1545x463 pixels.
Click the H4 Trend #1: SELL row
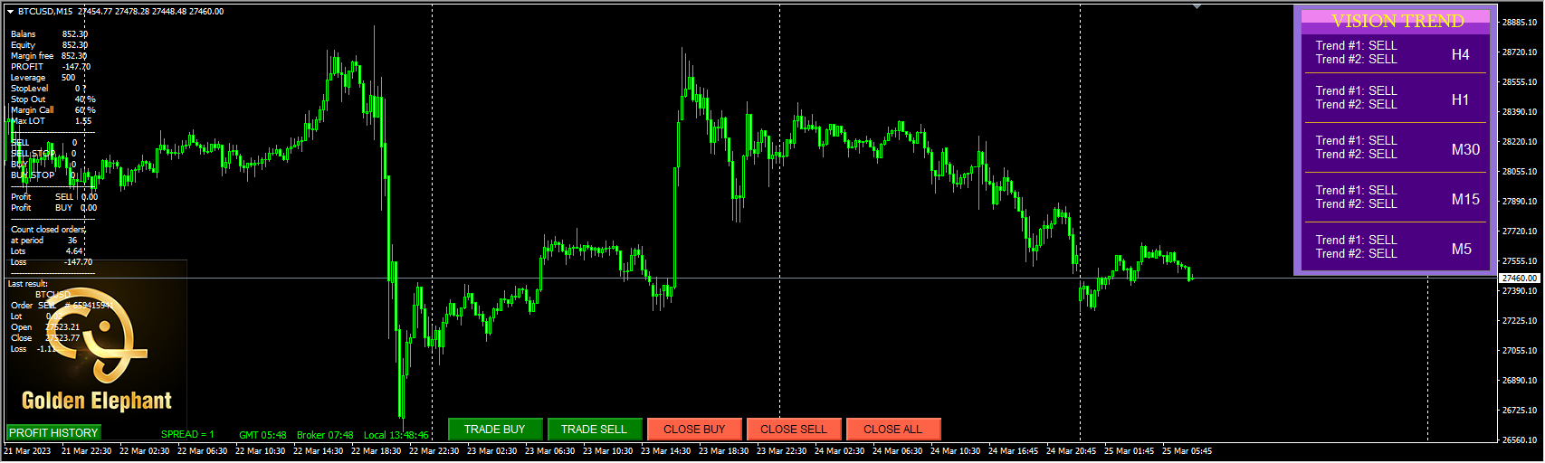pos(1357,45)
